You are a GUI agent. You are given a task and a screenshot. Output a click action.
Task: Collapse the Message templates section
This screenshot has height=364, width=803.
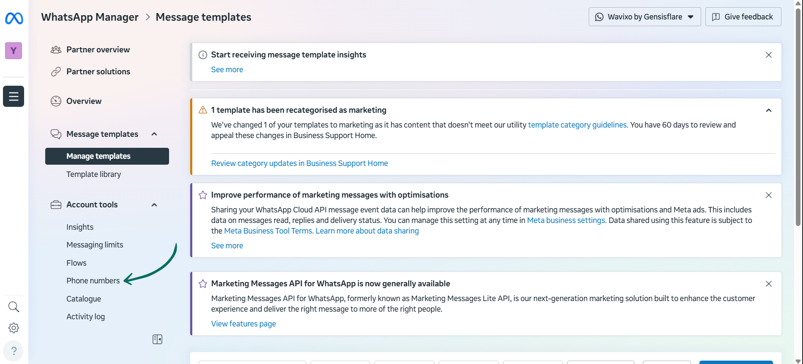click(x=154, y=134)
